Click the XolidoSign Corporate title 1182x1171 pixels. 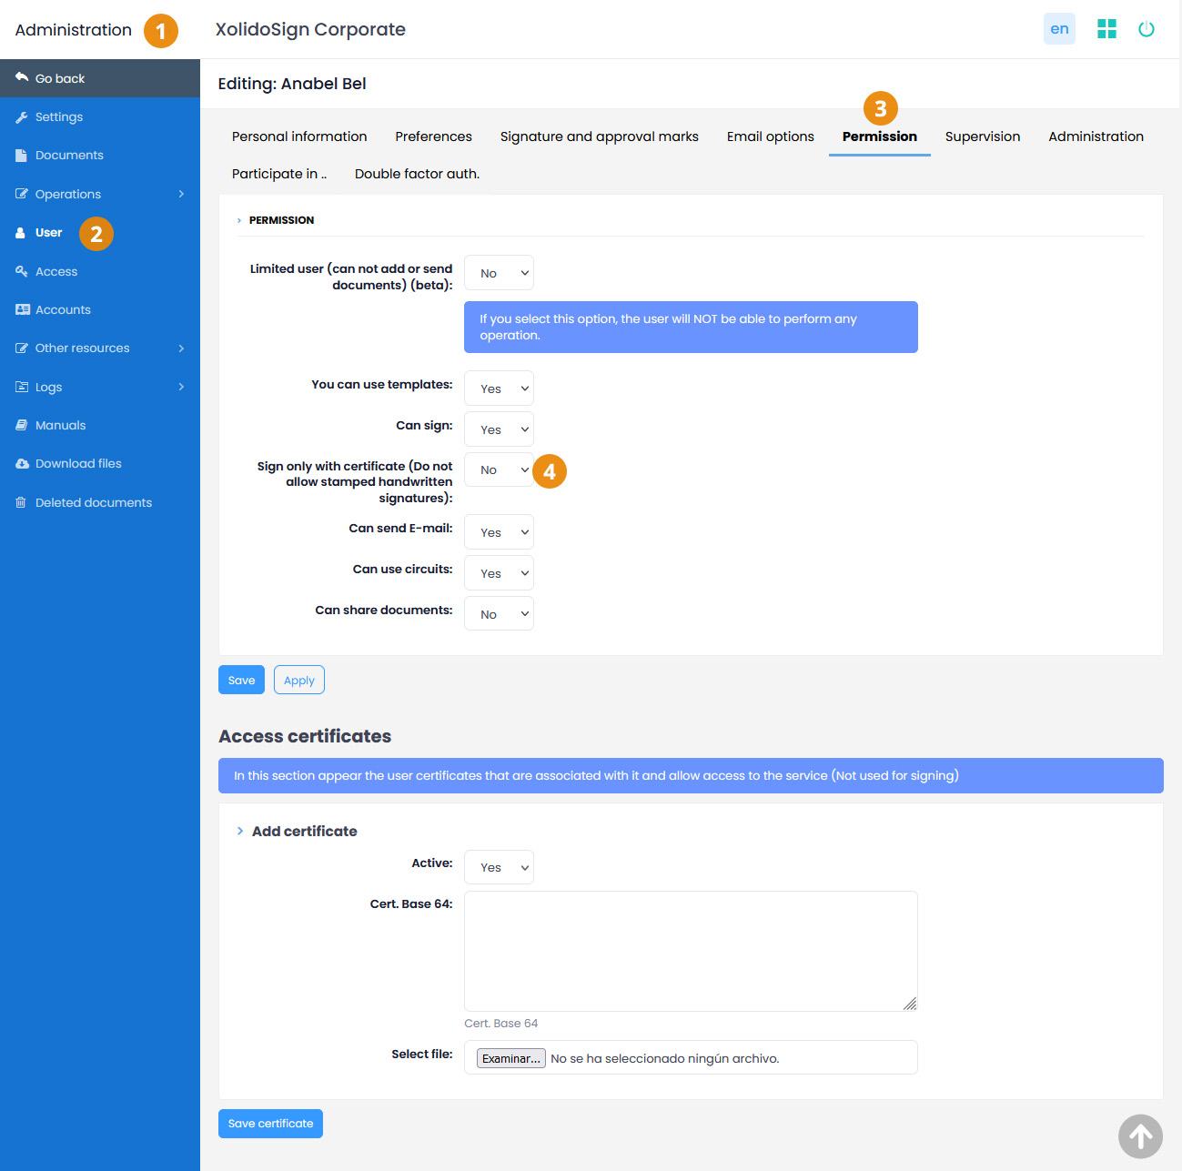point(310,29)
